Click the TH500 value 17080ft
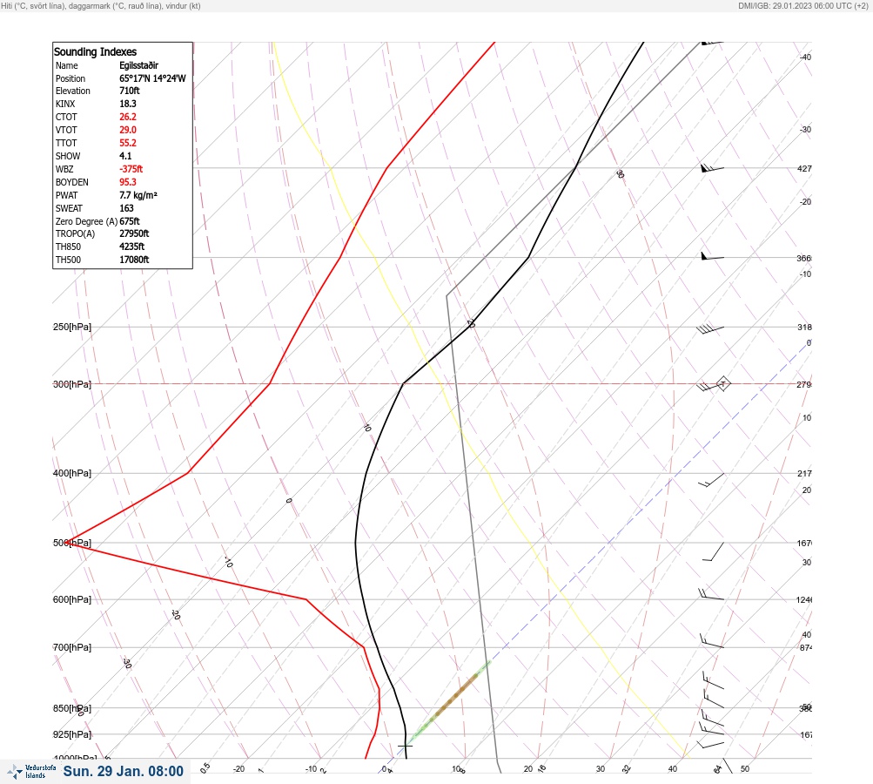The image size is (873, 784). tap(134, 260)
